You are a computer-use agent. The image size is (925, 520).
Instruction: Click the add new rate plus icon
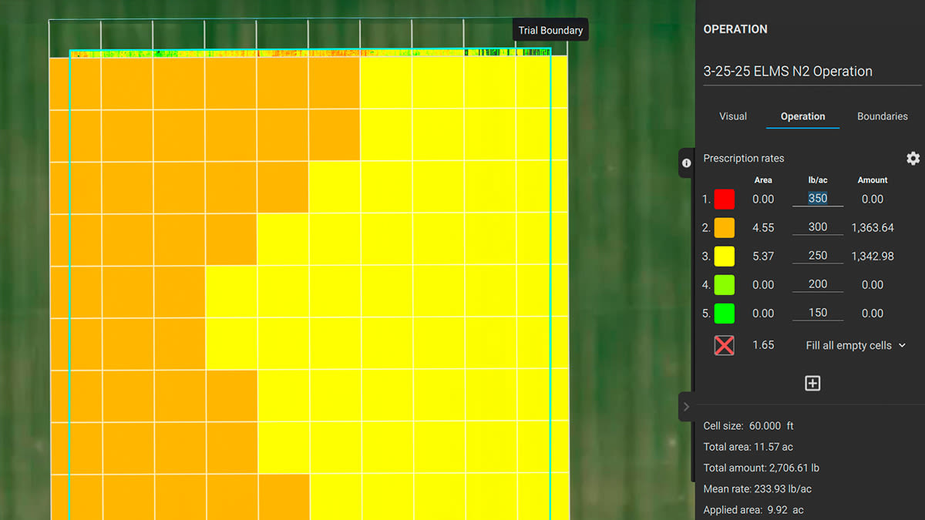(x=812, y=383)
